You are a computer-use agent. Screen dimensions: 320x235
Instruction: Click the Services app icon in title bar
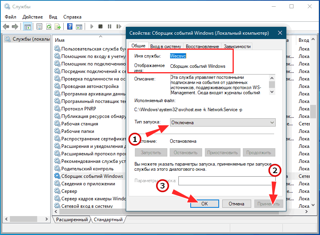point(7,7)
